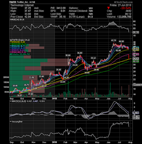Click the green 32.13 EMA tag on the price axis
This screenshot has width=142, height=144.
pos(135,62)
